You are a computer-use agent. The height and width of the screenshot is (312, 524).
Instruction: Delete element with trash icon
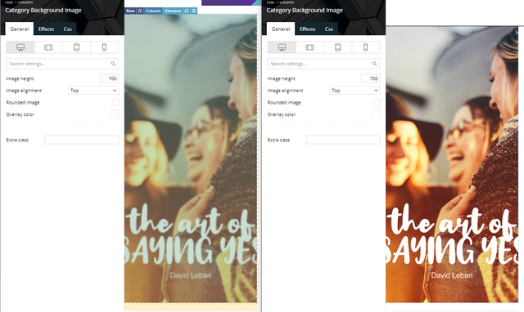[194, 11]
